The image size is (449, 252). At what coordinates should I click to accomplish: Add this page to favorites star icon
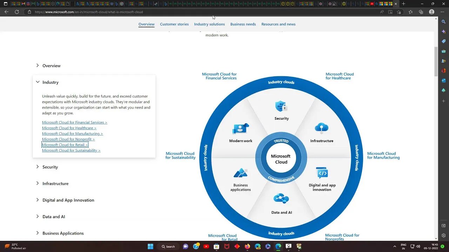399,12
